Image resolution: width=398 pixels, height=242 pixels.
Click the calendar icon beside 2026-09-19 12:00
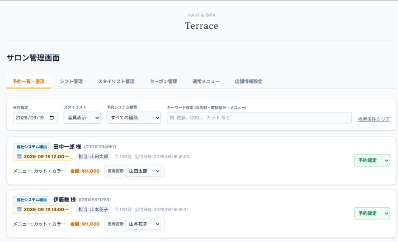19,156
